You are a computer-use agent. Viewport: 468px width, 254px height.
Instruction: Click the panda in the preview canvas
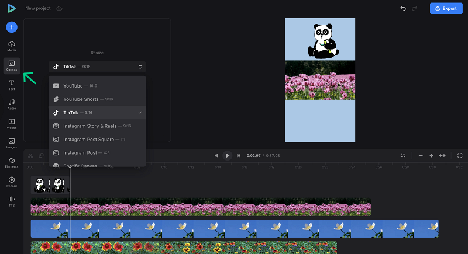click(324, 41)
